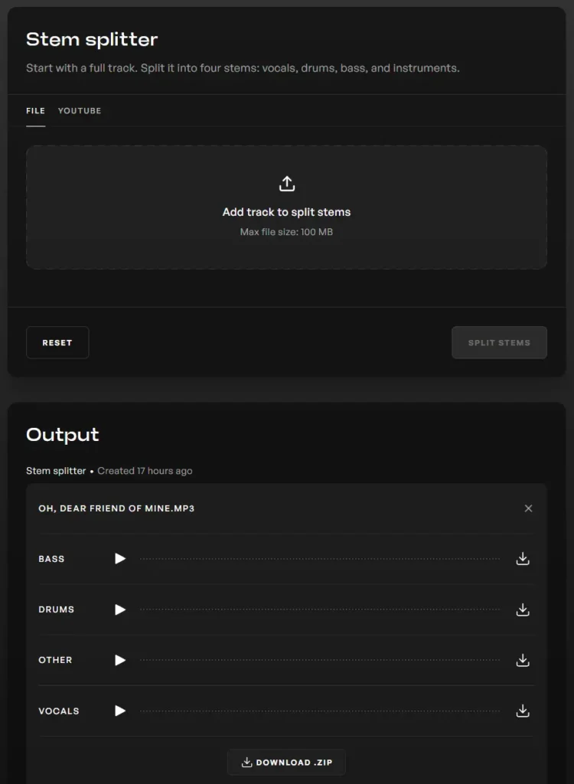Play the VOCALS stem
This screenshot has height=784, width=574.
click(120, 710)
